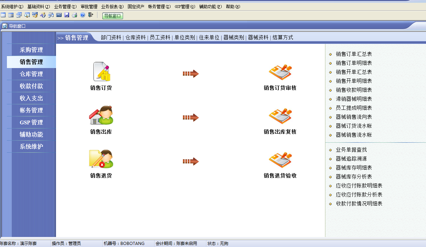
Task: Open the 滞销器械明细表 report
Action: (354, 99)
